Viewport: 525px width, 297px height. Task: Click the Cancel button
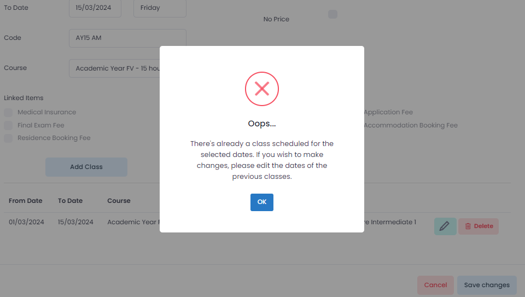[435, 285]
